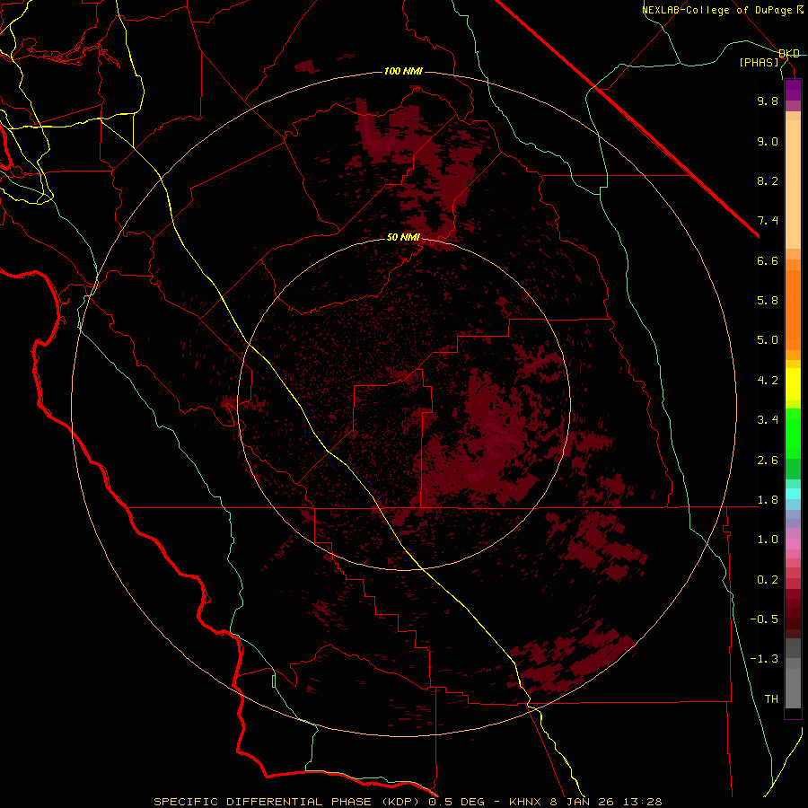This screenshot has width=808, height=808.
Task: Pick the orange band of the color bar
Action: tap(793, 311)
